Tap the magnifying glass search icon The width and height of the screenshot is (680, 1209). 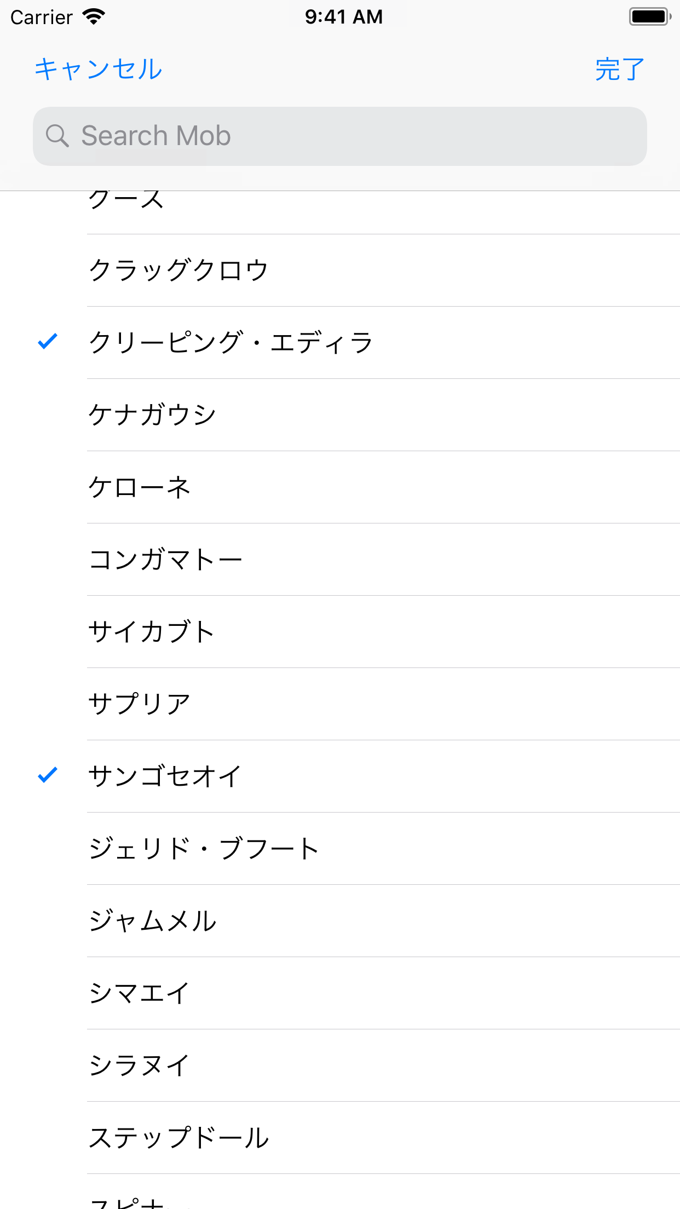click(x=57, y=136)
